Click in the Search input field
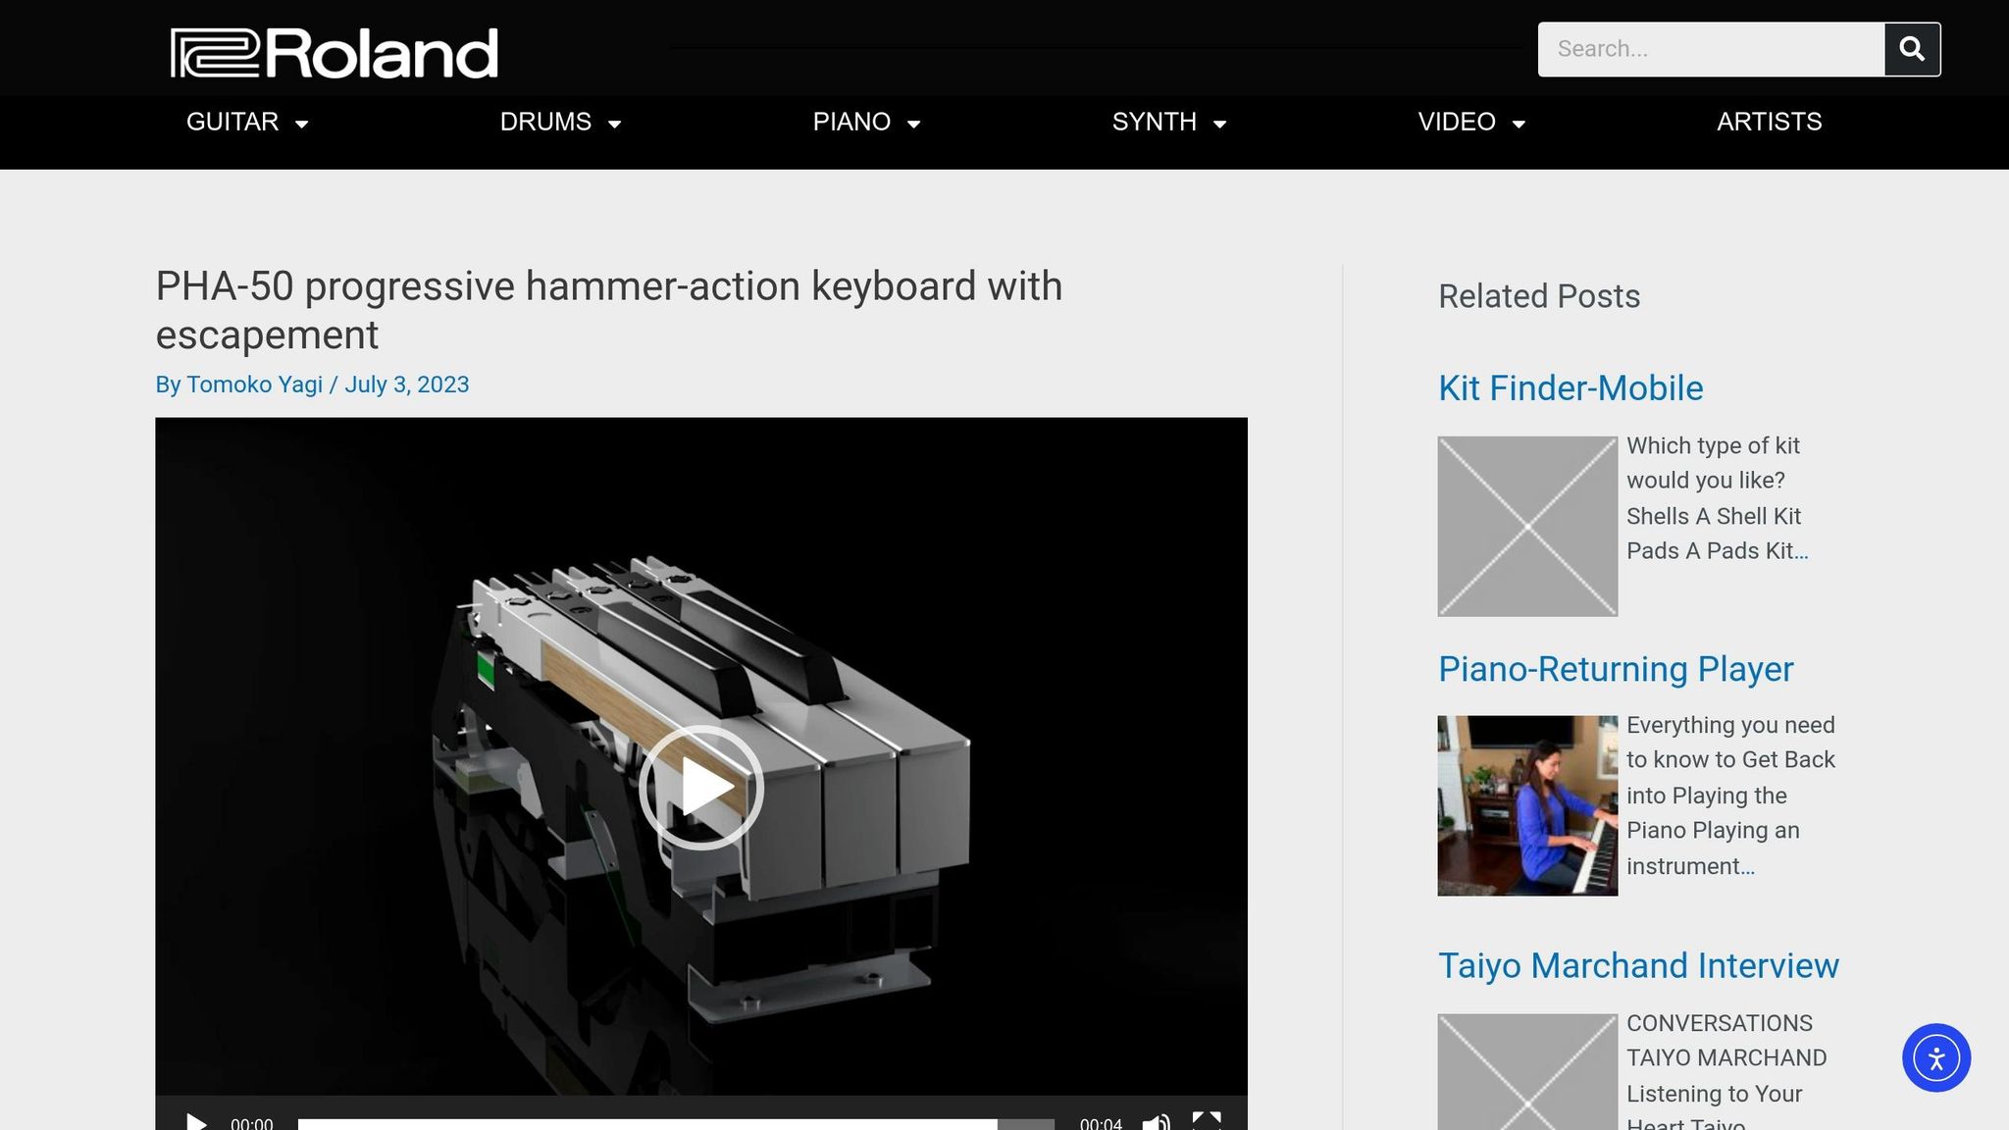 (1712, 49)
